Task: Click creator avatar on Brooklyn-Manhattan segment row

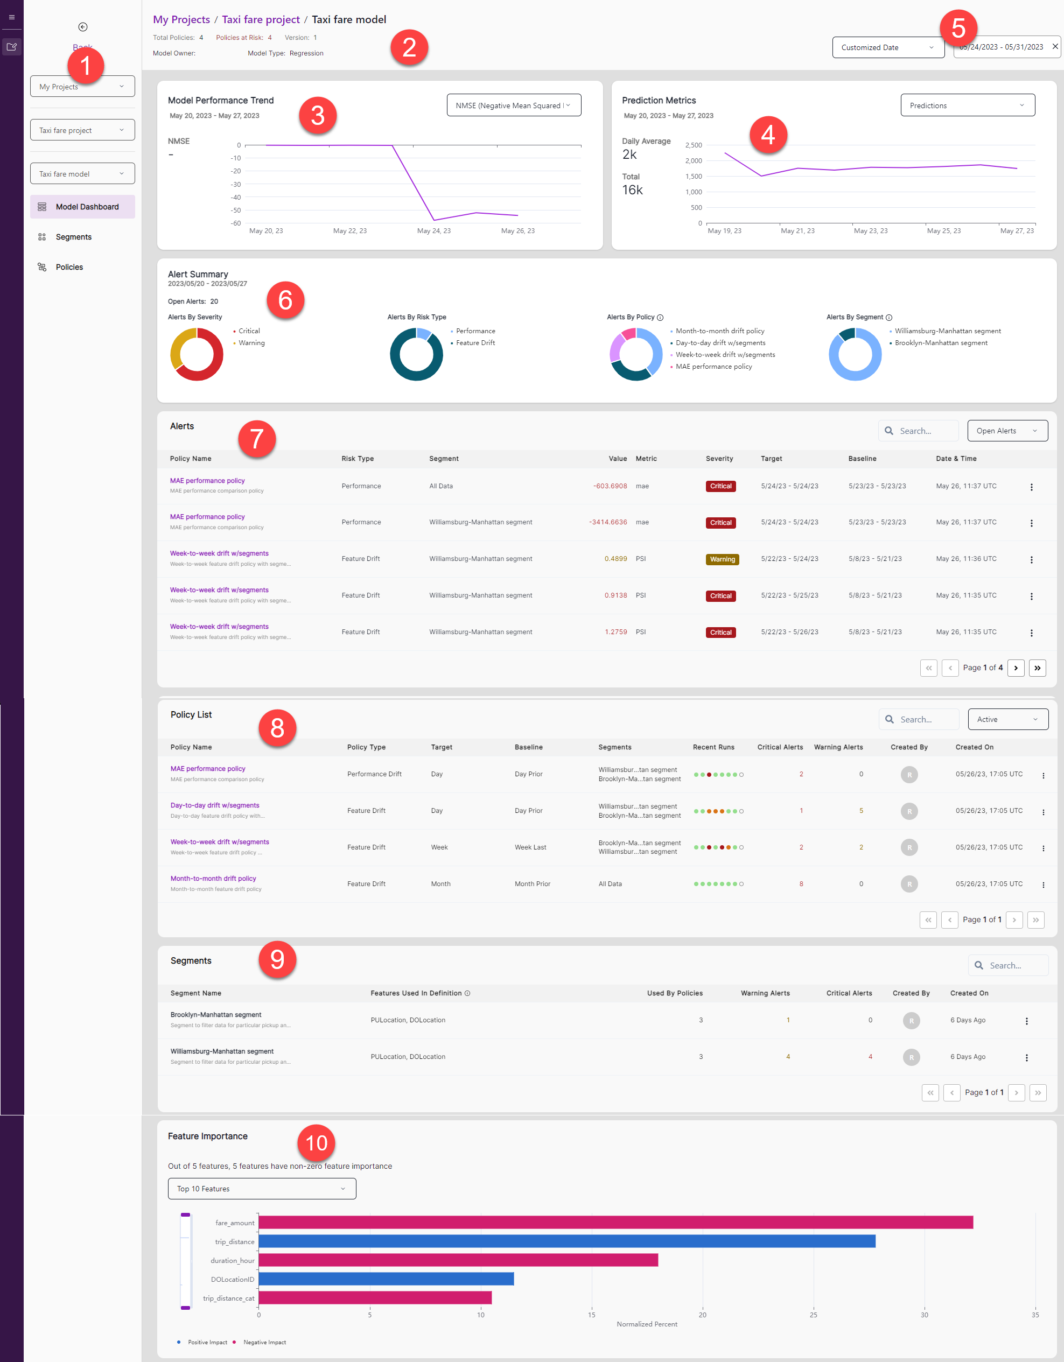Action: click(911, 1021)
